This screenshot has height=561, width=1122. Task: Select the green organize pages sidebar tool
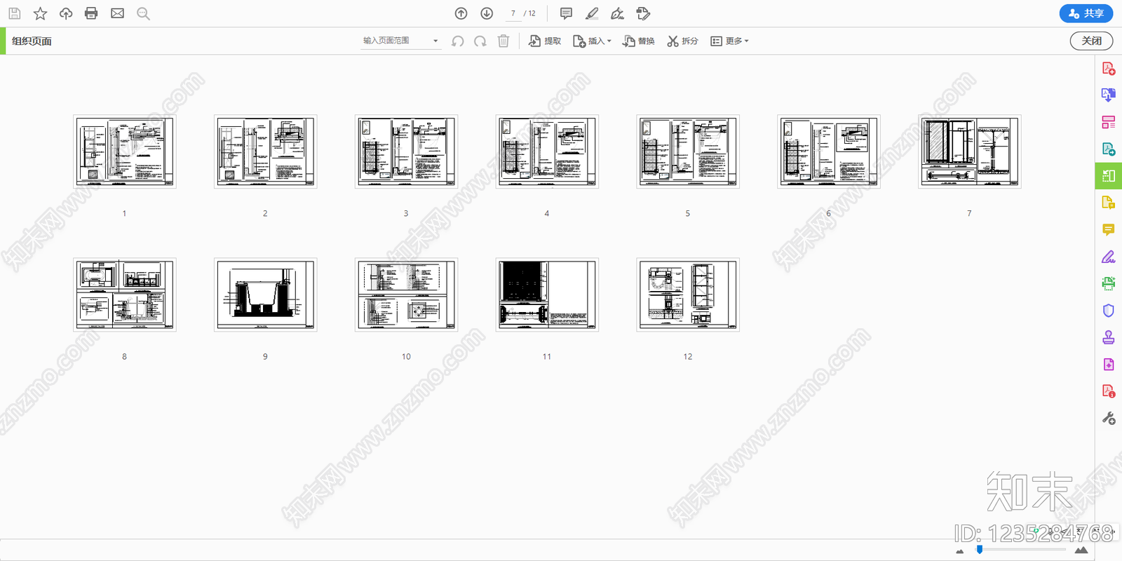pyautogui.click(x=1109, y=175)
